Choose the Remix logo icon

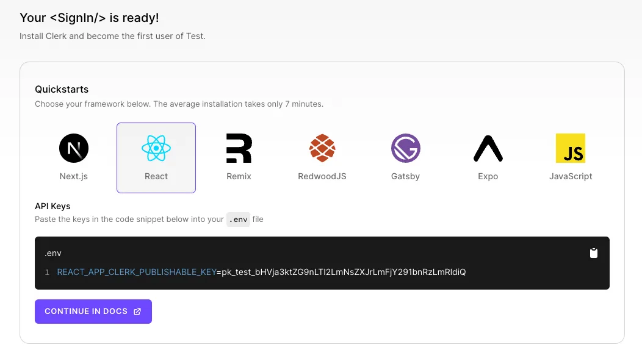click(x=239, y=148)
